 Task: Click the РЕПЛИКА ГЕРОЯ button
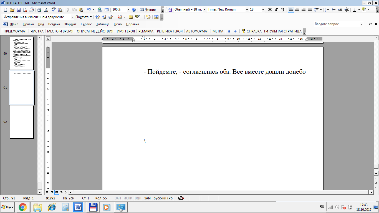[x=170, y=31]
